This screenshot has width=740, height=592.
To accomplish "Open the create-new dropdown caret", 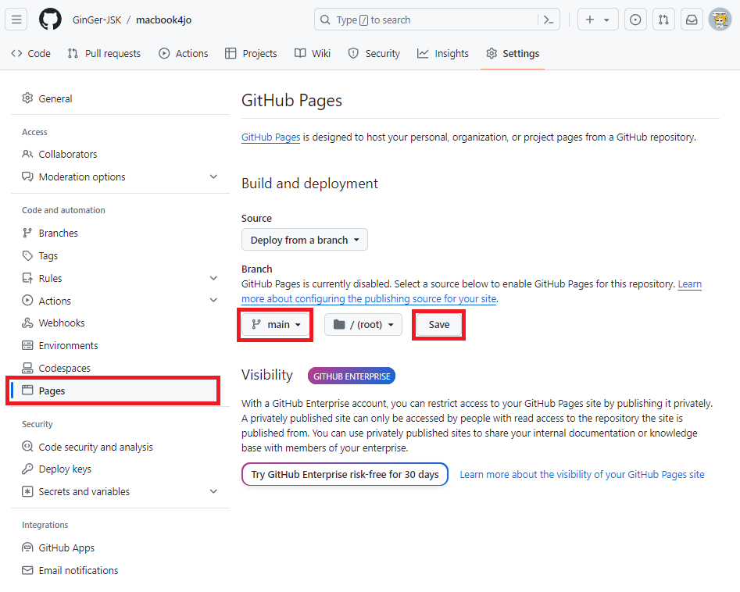I will 606,20.
